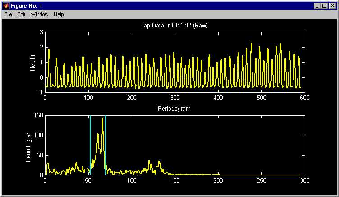
Task: Click the vertical 'Periodogram' y-axis label
Action: click(x=28, y=145)
